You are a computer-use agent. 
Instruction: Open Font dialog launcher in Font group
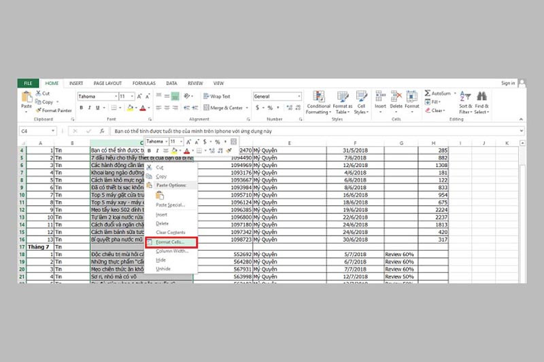pos(150,119)
